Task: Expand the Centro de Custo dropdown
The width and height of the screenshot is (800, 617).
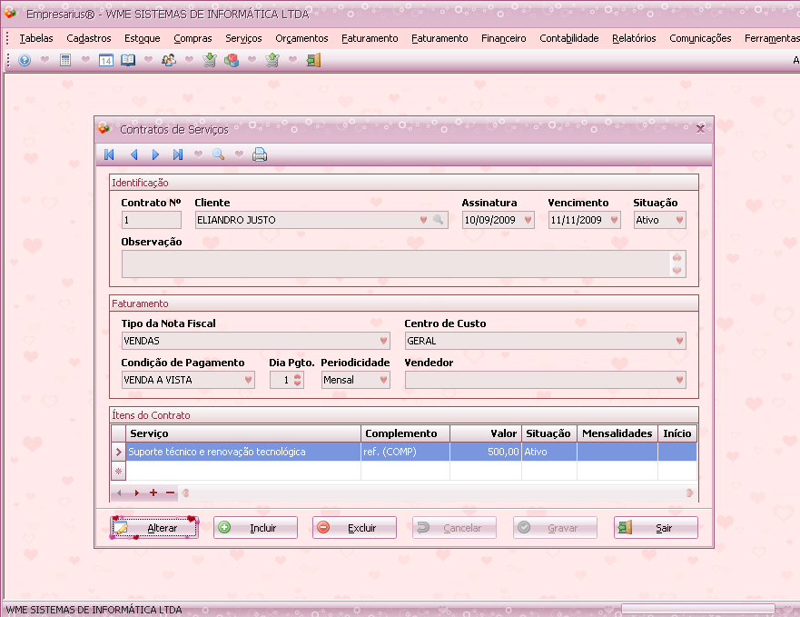Action: [x=679, y=342]
